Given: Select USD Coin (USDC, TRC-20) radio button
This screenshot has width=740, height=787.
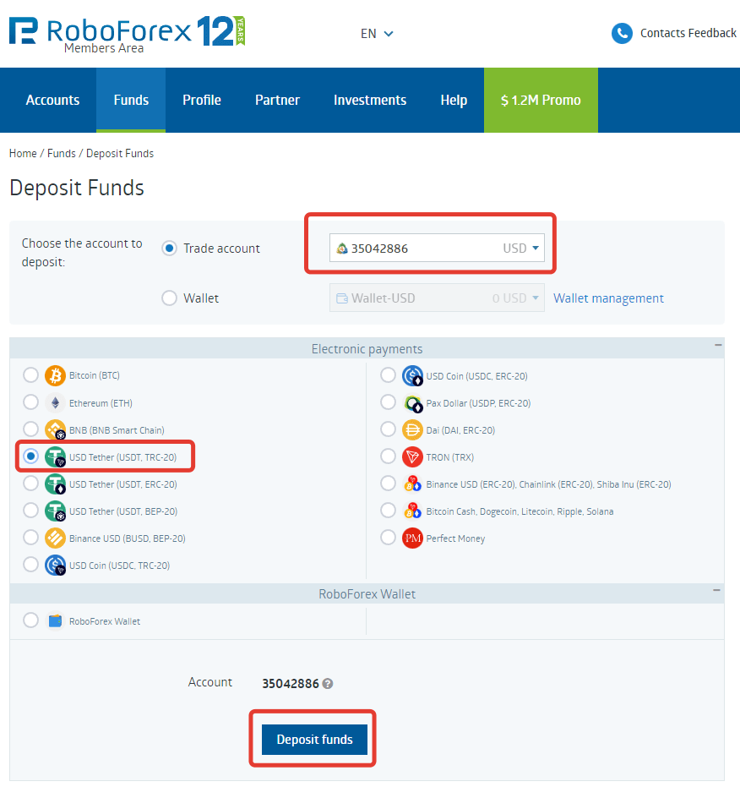Looking at the screenshot, I should click(x=30, y=564).
